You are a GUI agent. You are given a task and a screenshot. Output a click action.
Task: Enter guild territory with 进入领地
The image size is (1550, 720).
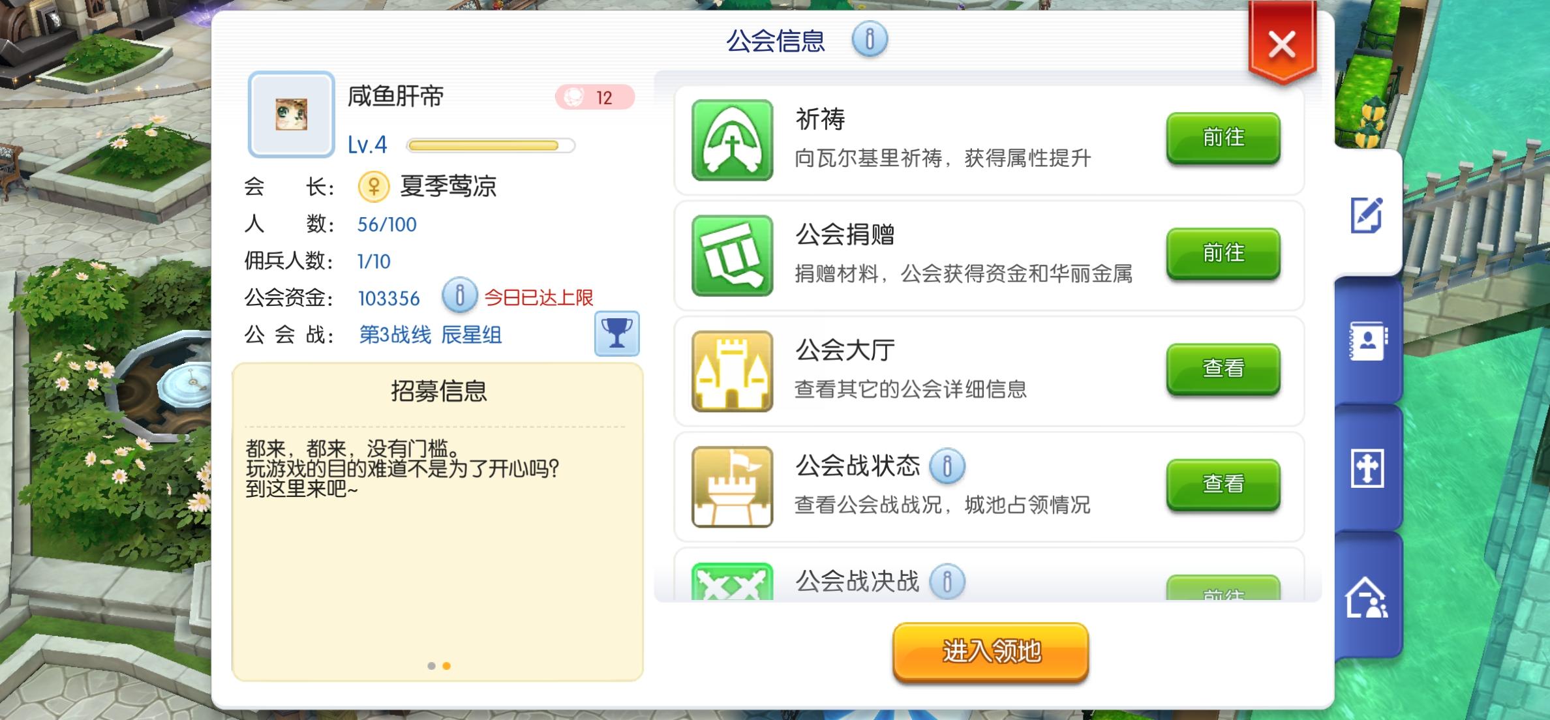click(990, 652)
